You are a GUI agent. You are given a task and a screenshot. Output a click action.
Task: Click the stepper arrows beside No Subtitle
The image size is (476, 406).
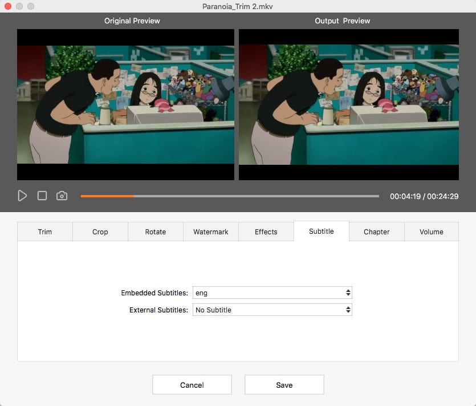[x=348, y=310]
